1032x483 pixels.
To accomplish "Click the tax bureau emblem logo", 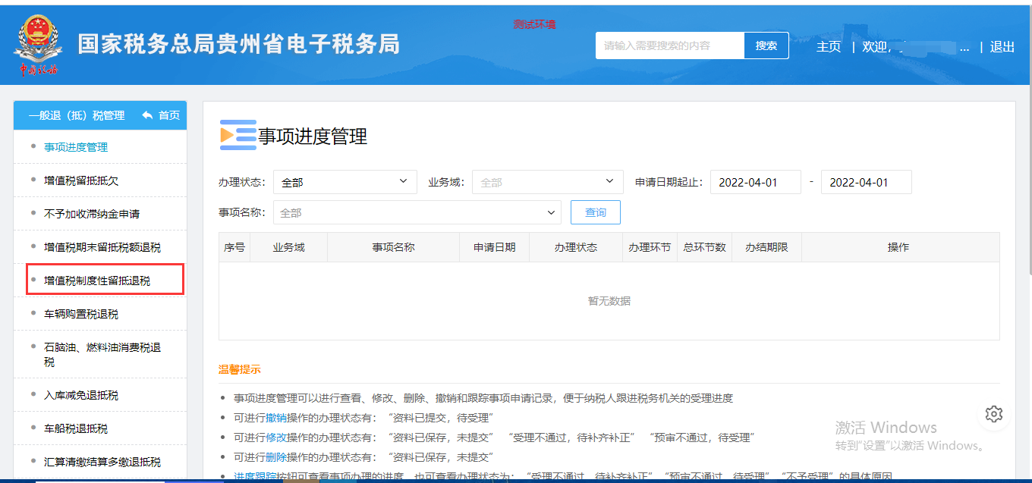I will (x=38, y=45).
